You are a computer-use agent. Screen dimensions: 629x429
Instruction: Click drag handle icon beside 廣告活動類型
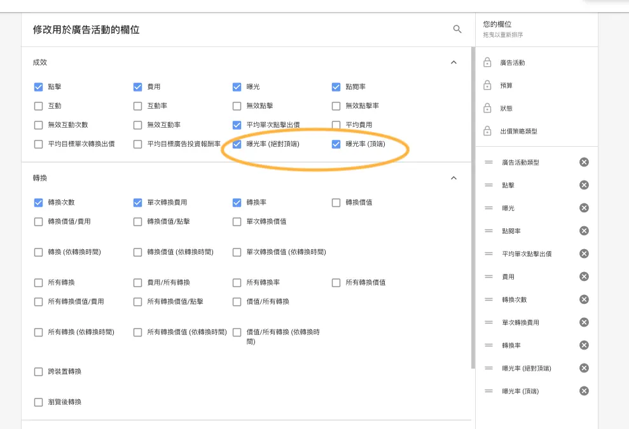[x=488, y=162]
